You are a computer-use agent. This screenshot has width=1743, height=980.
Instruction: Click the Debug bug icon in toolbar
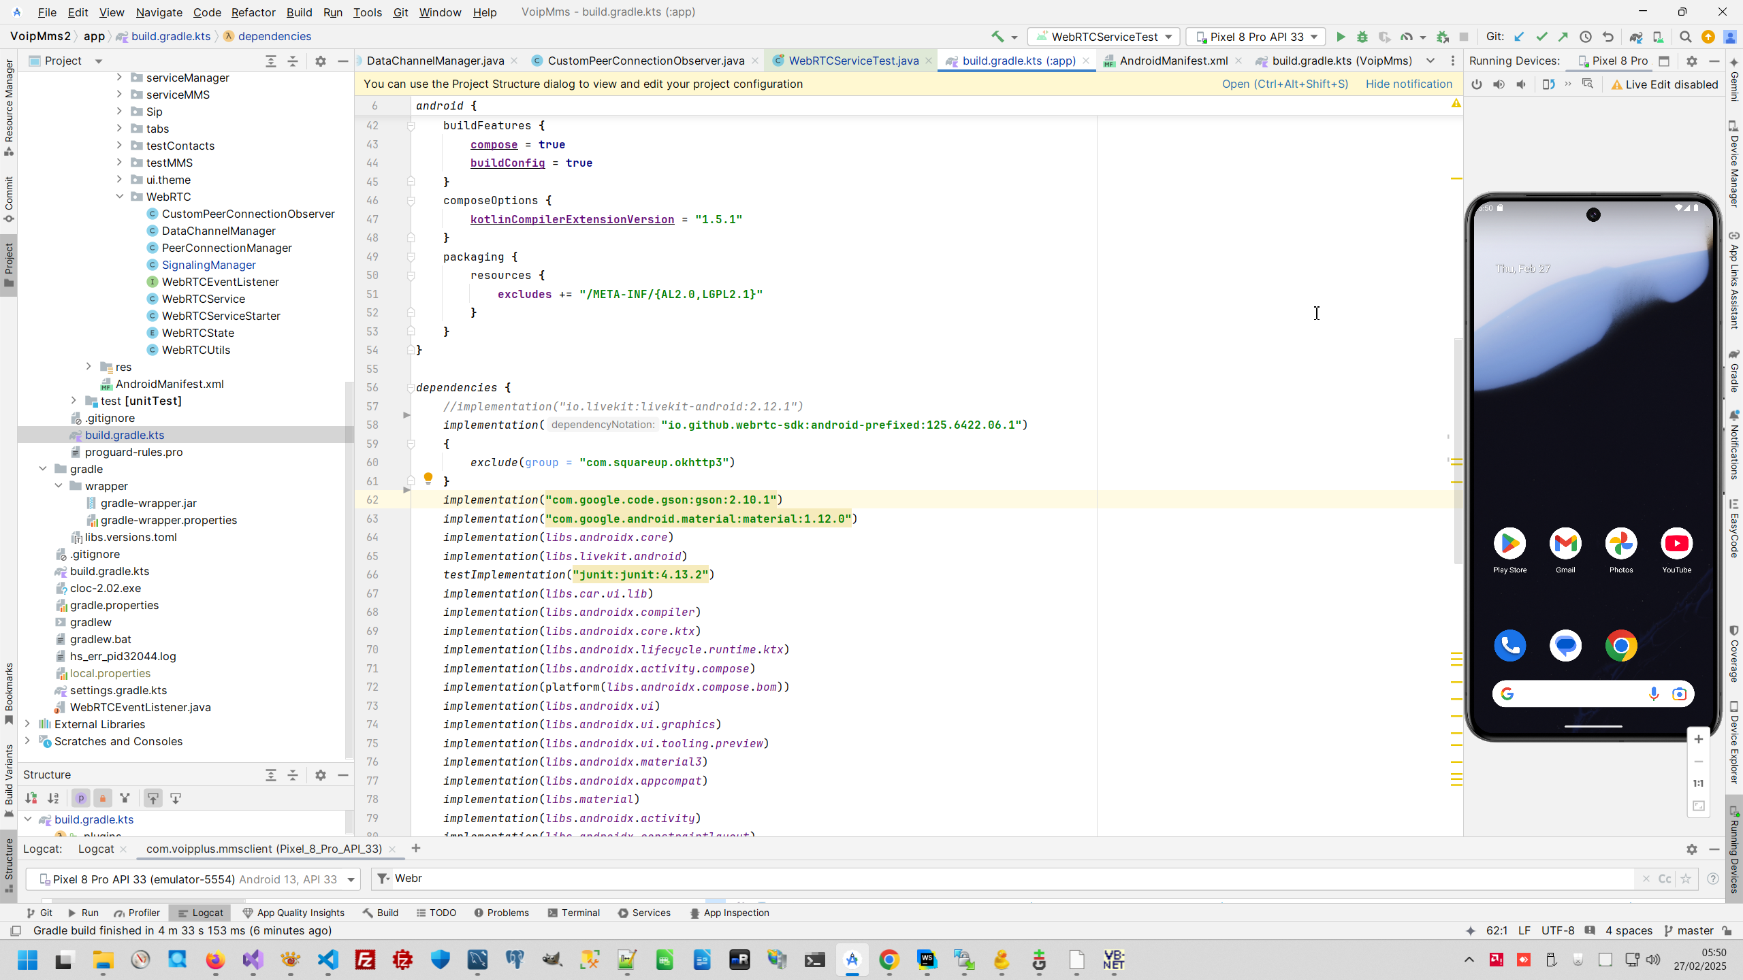tap(1362, 37)
